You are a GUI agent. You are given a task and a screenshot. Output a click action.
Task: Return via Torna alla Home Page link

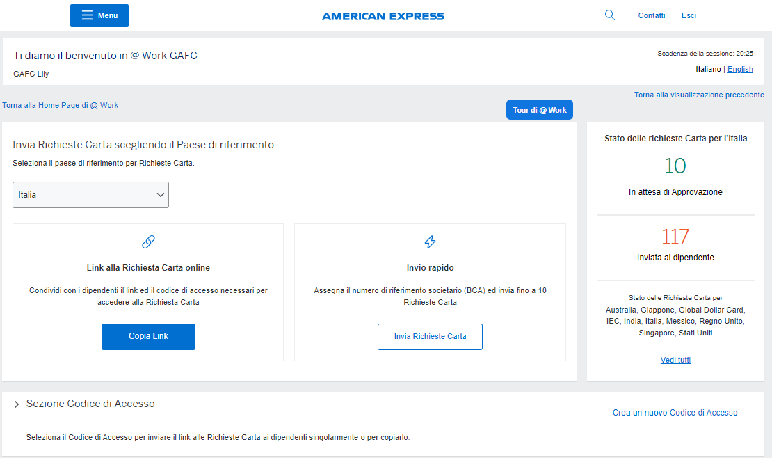pyautogui.click(x=61, y=105)
